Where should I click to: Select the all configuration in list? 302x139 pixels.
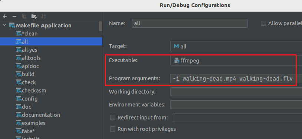coord(51,41)
